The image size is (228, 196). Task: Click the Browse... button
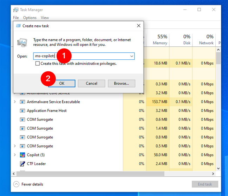[x=121, y=84]
